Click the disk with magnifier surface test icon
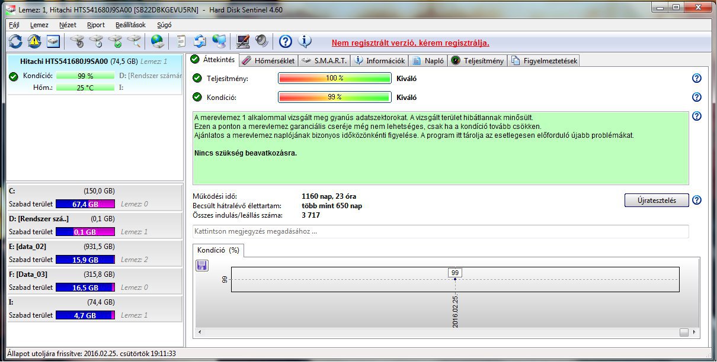Image resolution: width=717 pixels, height=362 pixels. pos(134,41)
